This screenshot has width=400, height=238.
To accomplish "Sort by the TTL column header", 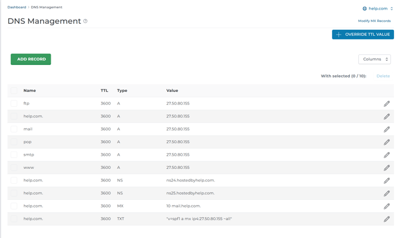I will 104,91.
